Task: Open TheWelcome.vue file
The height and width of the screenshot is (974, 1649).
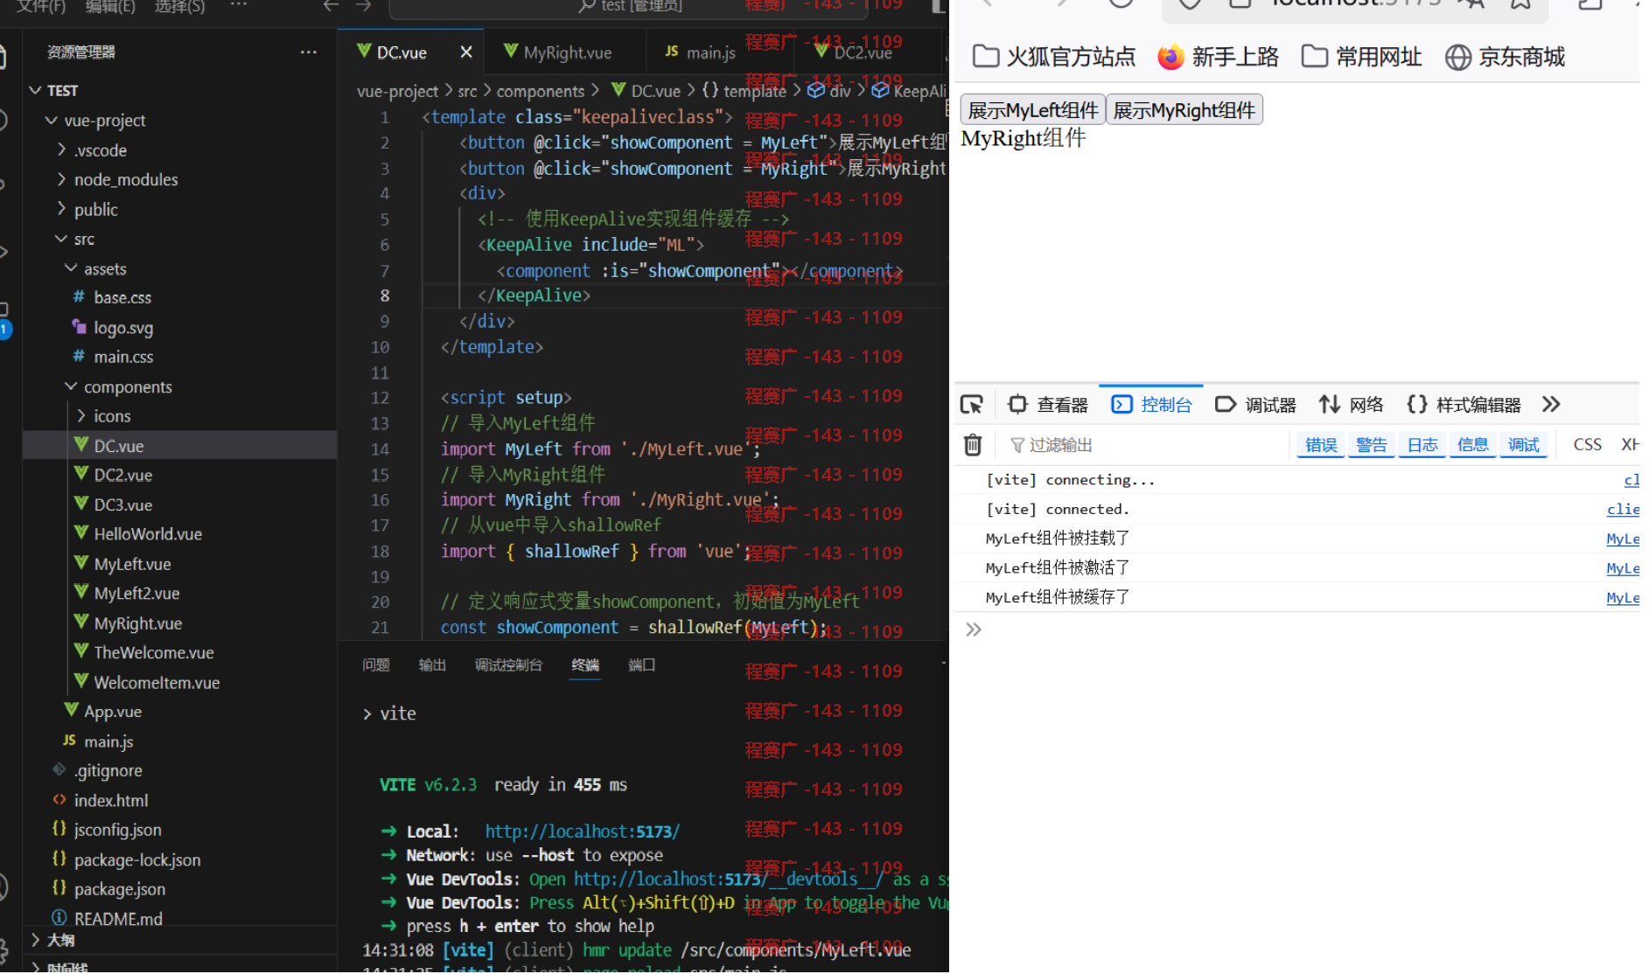Action: point(153,652)
